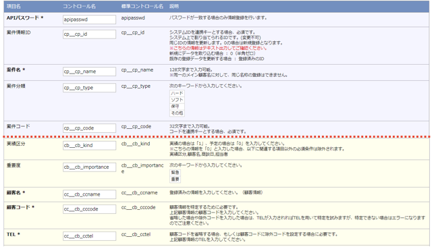Click the 登録済みの情報を入力してください description
The image size is (432, 247).
[x=216, y=193]
